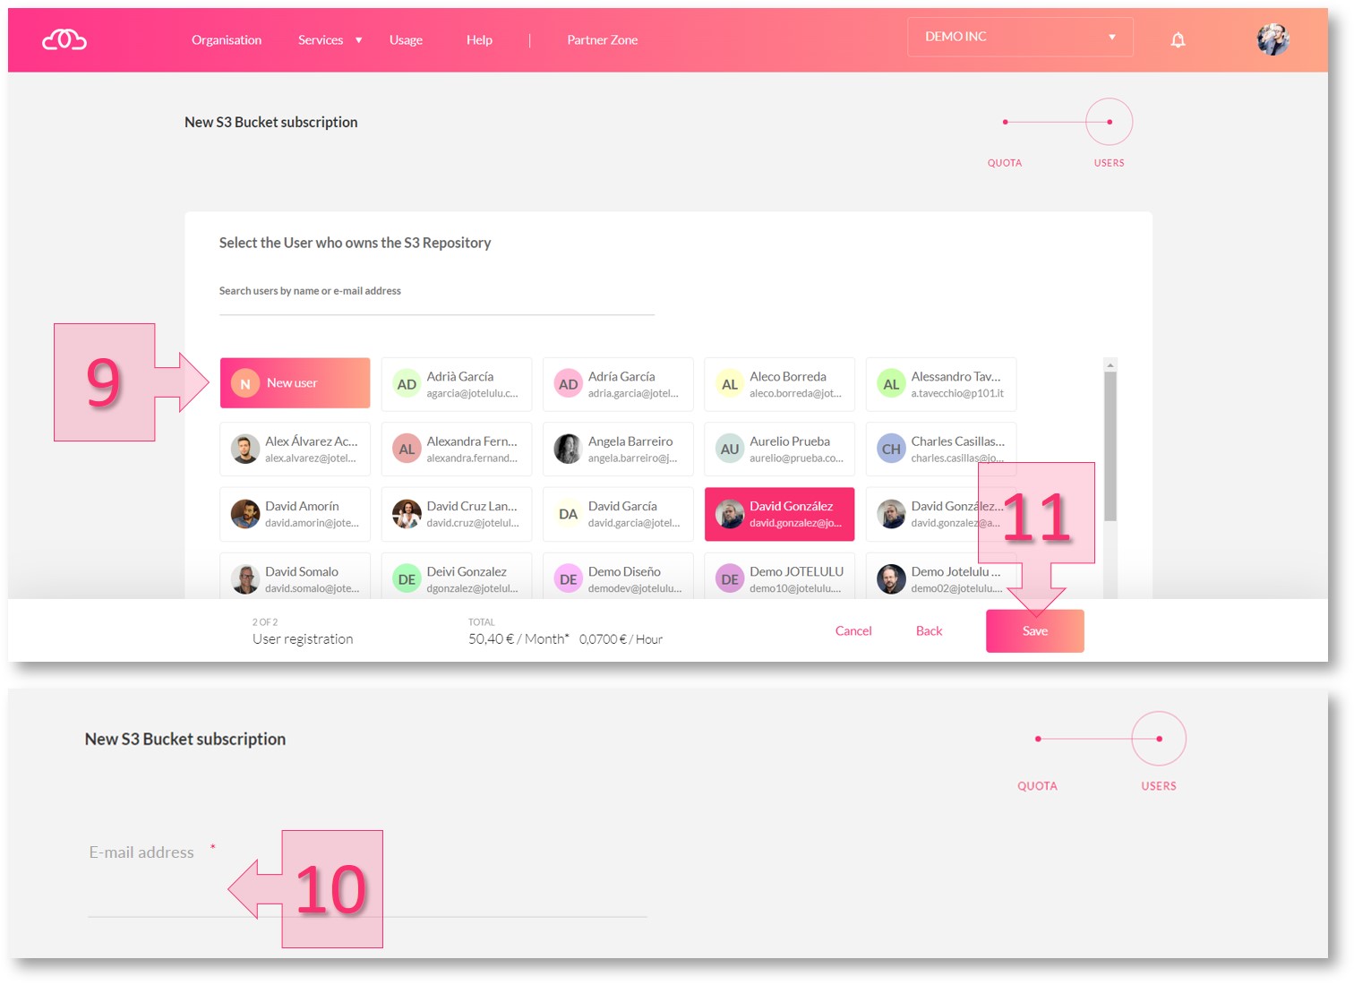Click the AD avatar for Adrià García
Screen dimensions: 1354x985
(x=407, y=383)
